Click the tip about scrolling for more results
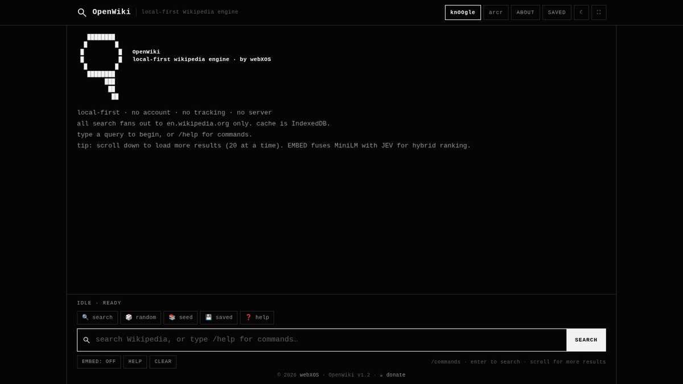The width and height of the screenshot is (683, 384). coord(274,146)
